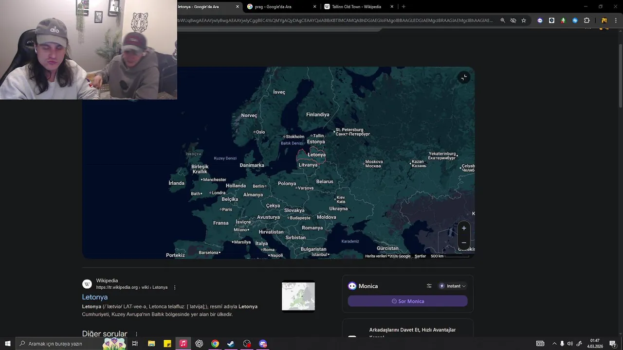Click the green cactus extension icon
623x350 pixels.
[563, 20]
